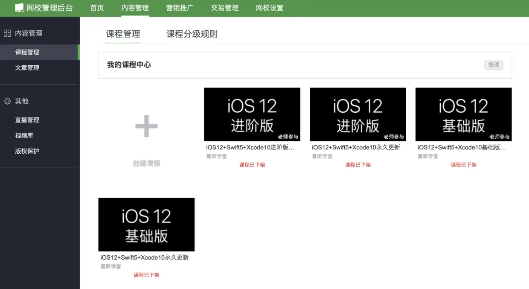Click the 创建课程 label
Screen dimensions: 529x289
click(x=146, y=163)
